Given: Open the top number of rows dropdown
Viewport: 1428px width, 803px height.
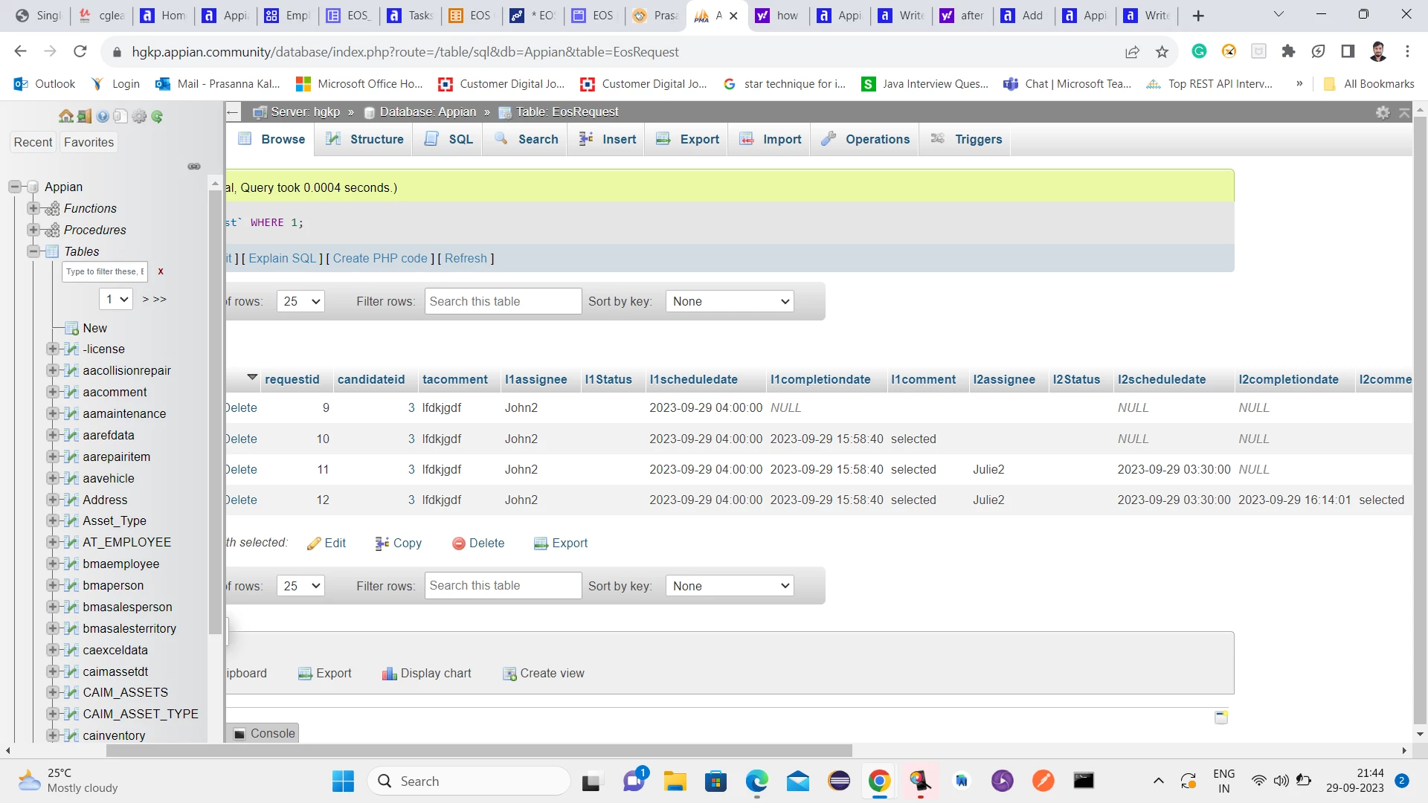Looking at the screenshot, I should [x=300, y=302].
